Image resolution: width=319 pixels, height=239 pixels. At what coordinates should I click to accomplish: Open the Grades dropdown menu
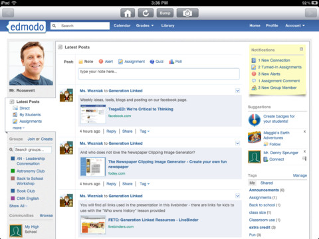coord(145,25)
